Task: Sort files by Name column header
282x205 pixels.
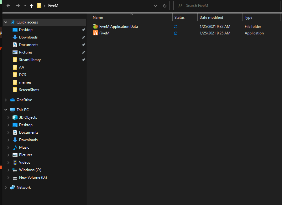Action: 98,18
